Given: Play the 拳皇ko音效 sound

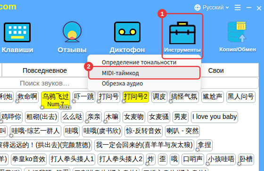Looking at the screenshot, I should tap(29, 159).
